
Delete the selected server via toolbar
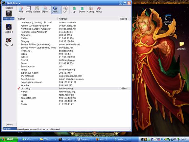click(36, 10)
